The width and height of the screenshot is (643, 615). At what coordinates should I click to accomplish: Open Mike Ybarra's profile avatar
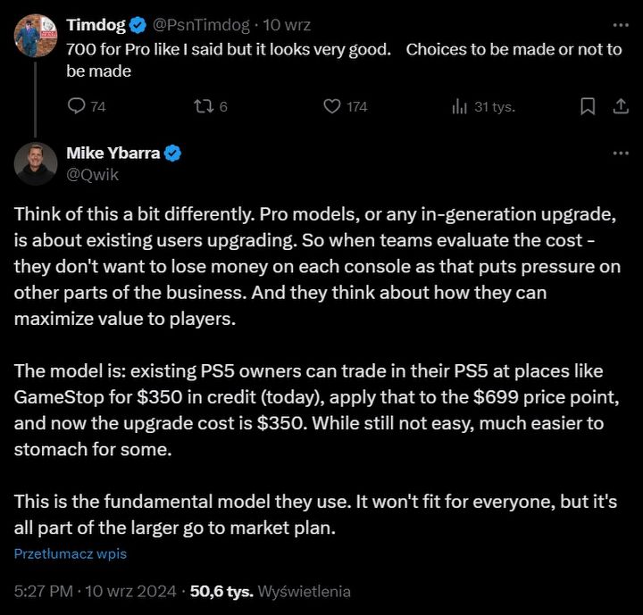pos(36,163)
